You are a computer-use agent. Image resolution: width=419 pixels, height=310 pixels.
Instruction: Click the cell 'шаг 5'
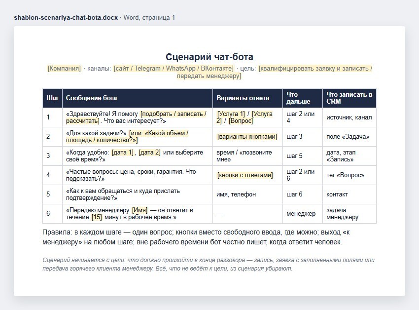pyautogui.click(x=303, y=156)
